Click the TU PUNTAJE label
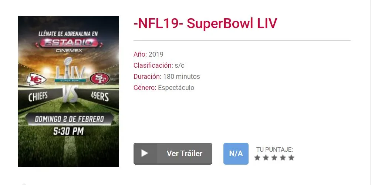Image resolution: width=371 pixels, height=185 pixels. click(274, 149)
